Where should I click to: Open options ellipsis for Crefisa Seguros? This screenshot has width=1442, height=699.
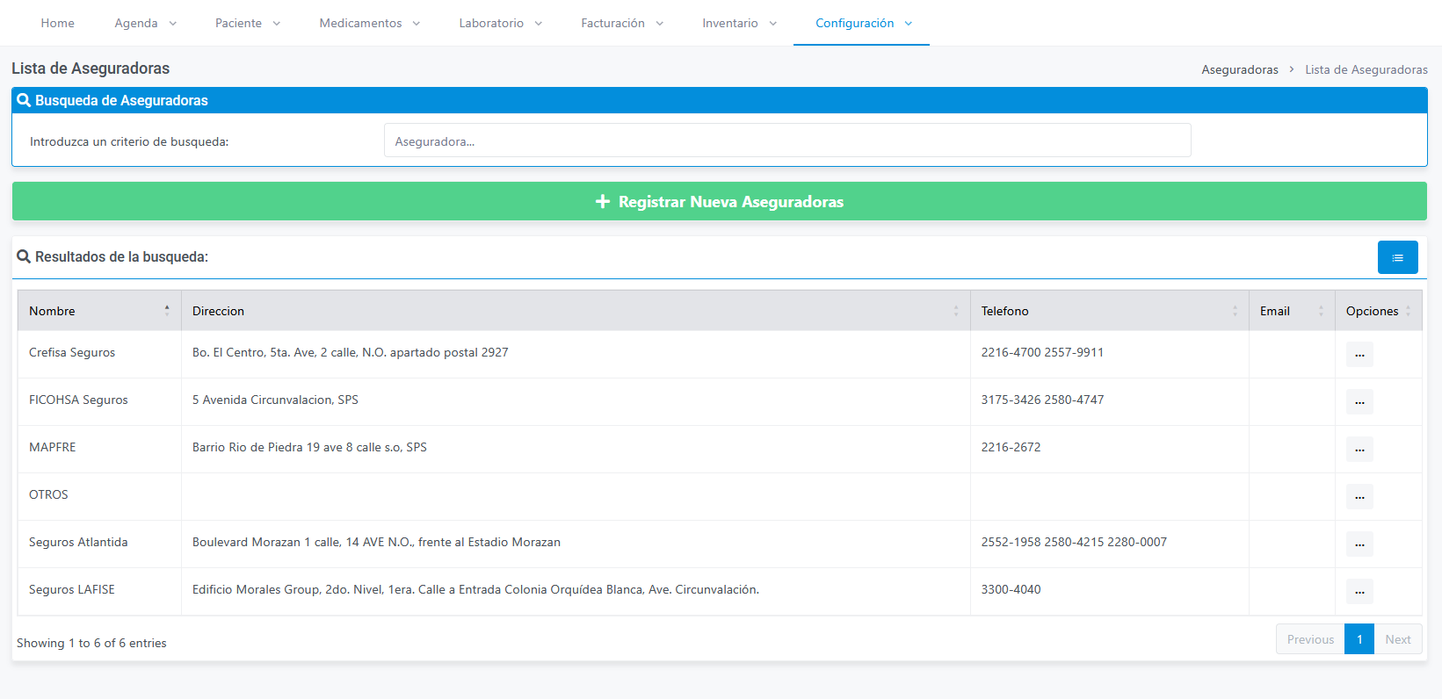coord(1359,354)
